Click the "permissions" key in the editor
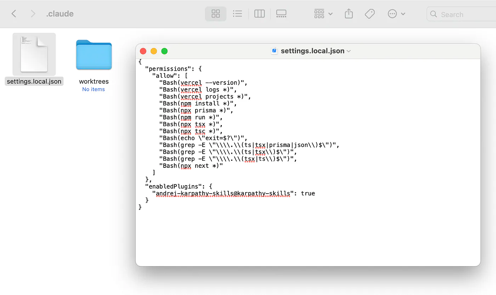This screenshot has width=496, height=295. coord(168,69)
